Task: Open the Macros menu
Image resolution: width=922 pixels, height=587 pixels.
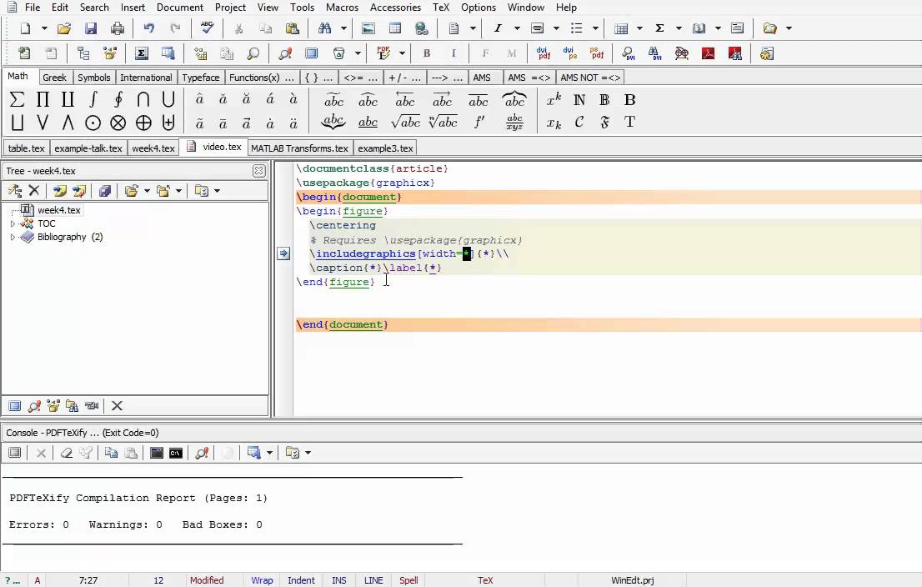Action: 343,7
